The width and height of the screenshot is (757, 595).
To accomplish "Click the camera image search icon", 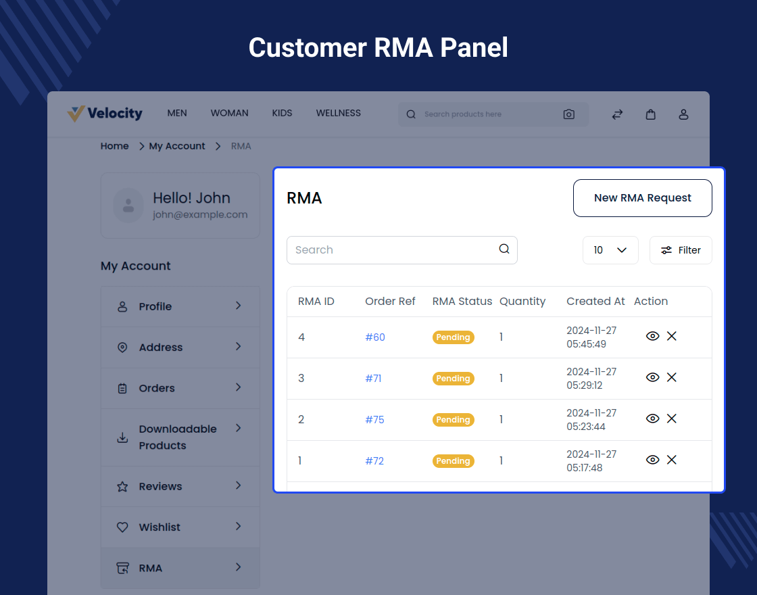I will point(568,114).
